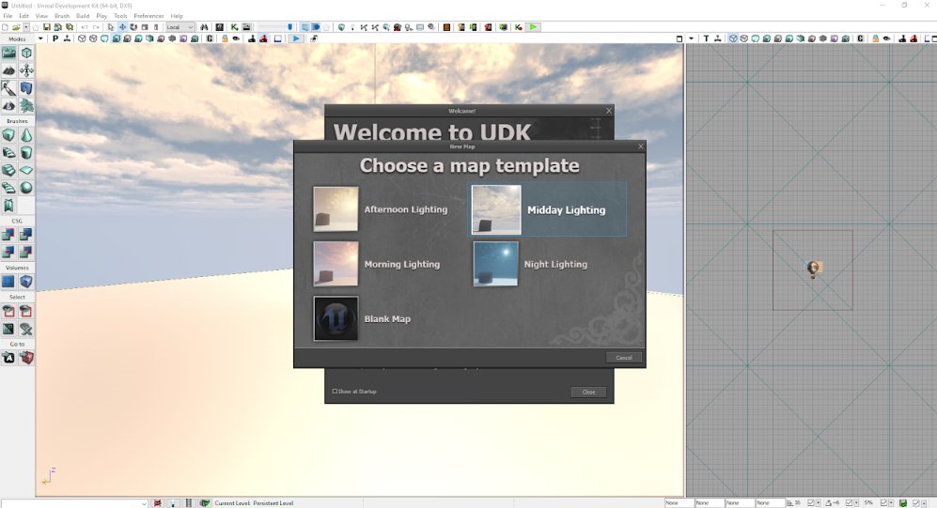Choose the Cylinder brush builder

(x=26, y=153)
